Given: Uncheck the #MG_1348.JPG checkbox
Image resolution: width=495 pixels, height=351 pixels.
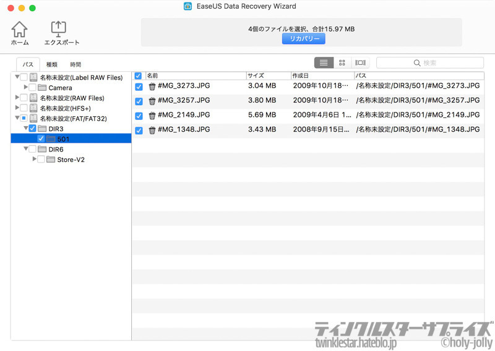Looking at the screenshot, I should click(x=139, y=130).
